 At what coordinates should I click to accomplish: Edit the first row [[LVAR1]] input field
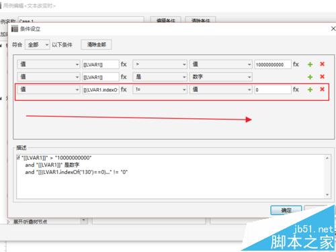point(101,65)
